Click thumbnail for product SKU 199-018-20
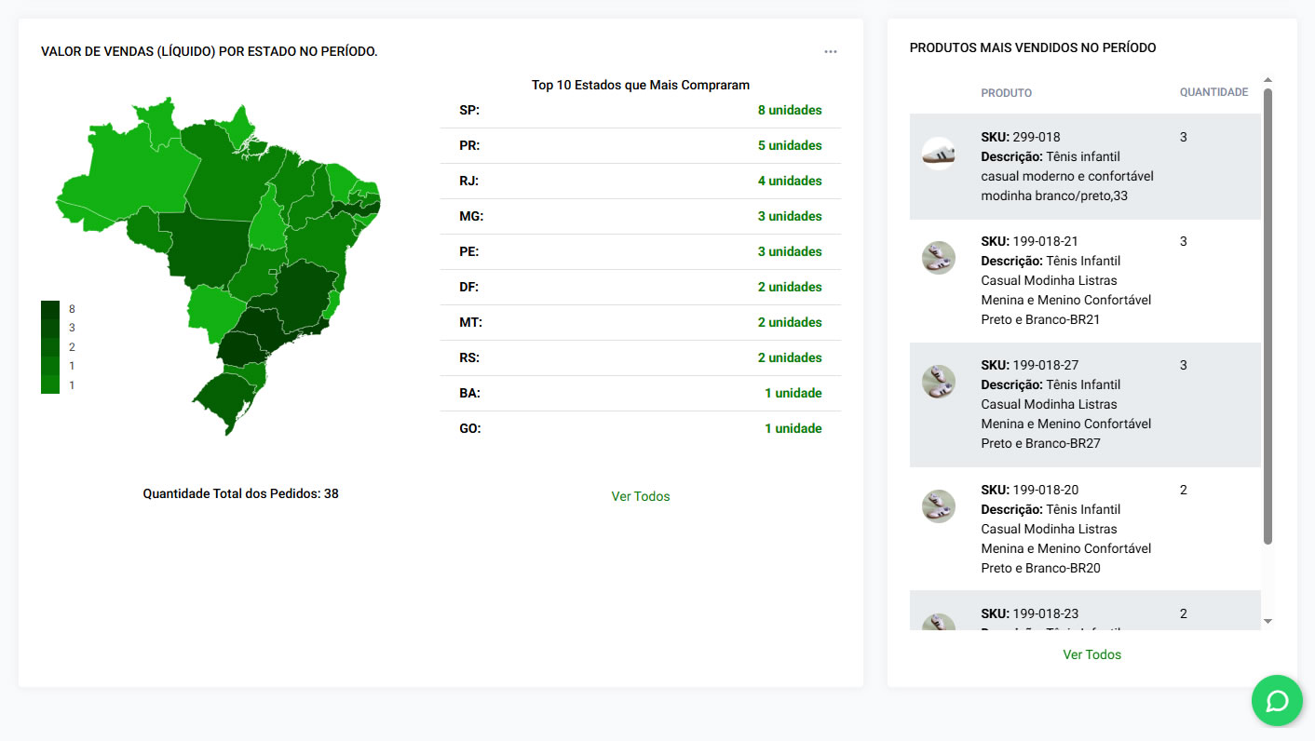The height and width of the screenshot is (741, 1315). click(x=939, y=506)
